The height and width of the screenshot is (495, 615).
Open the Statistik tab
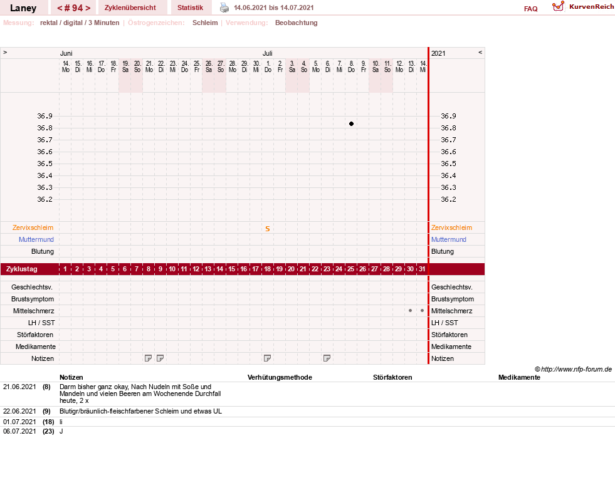190,8
